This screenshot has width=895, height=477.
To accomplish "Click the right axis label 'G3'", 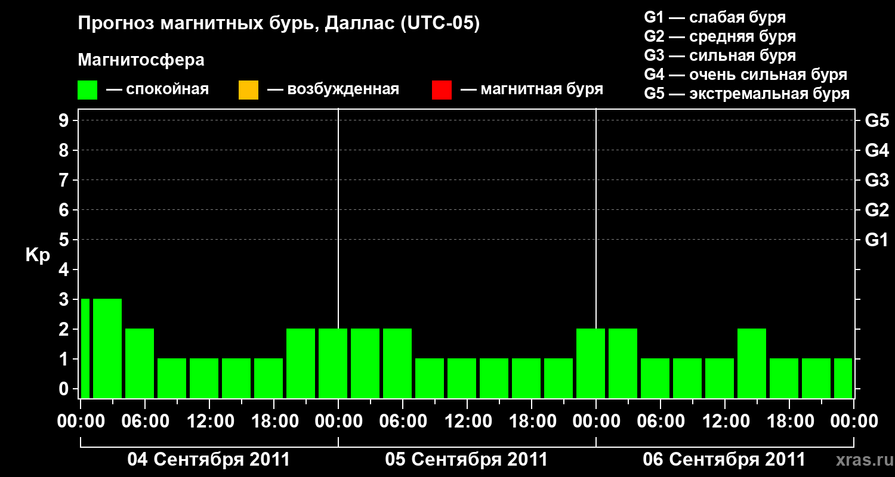I will click(877, 180).
